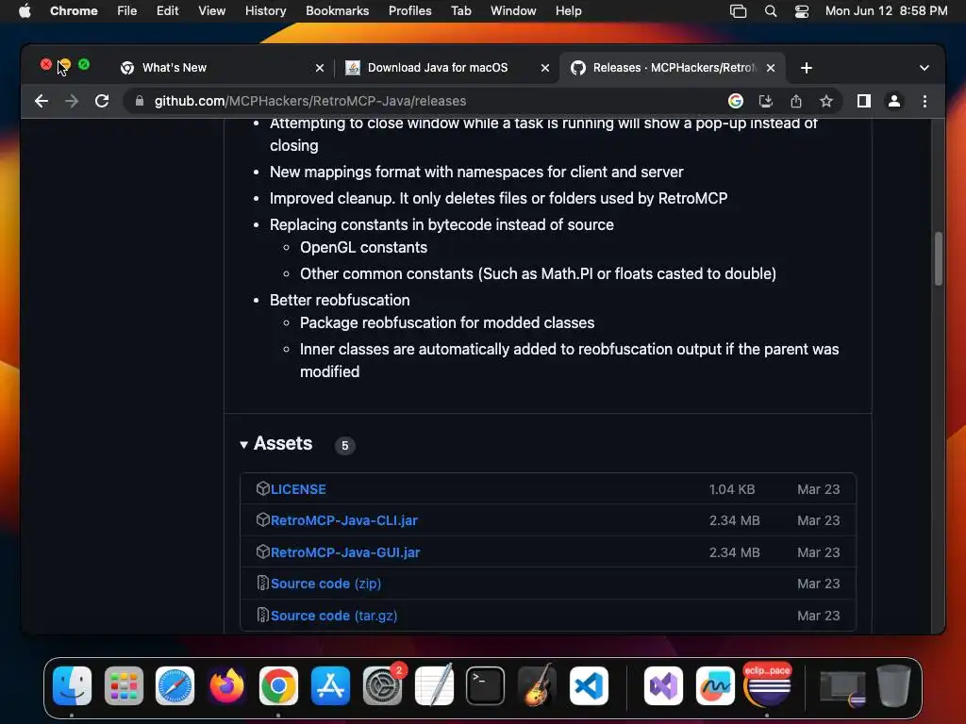
Task: Click the Stage Manager icon in menu bar
Action: tap(738, 11)
